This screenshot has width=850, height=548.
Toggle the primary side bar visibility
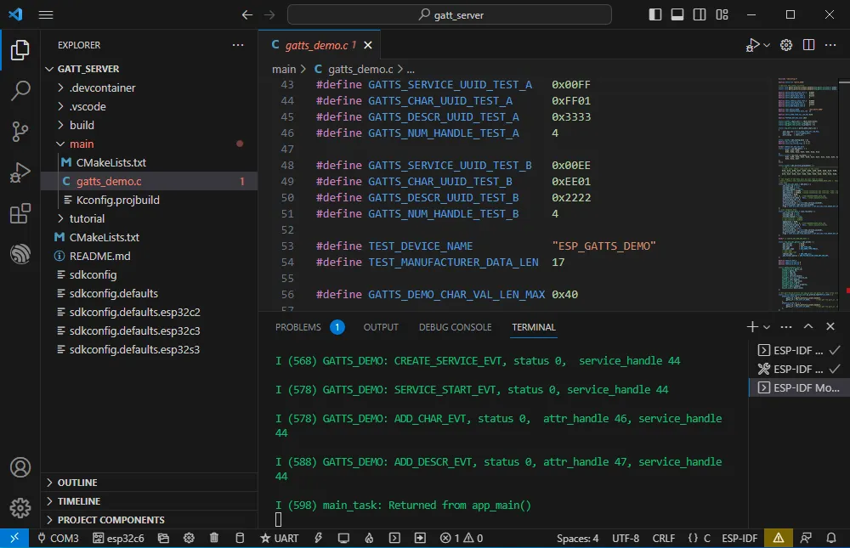click(x=655, y=14)
